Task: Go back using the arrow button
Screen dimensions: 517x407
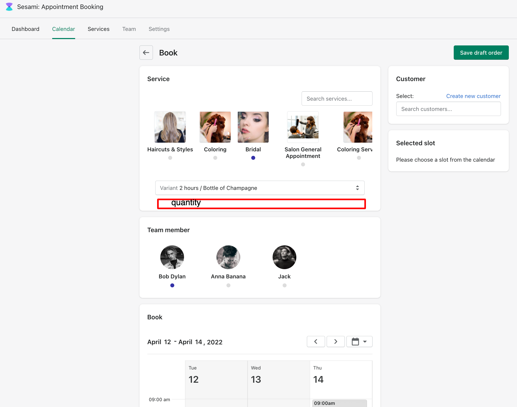Action: [146, 53]
